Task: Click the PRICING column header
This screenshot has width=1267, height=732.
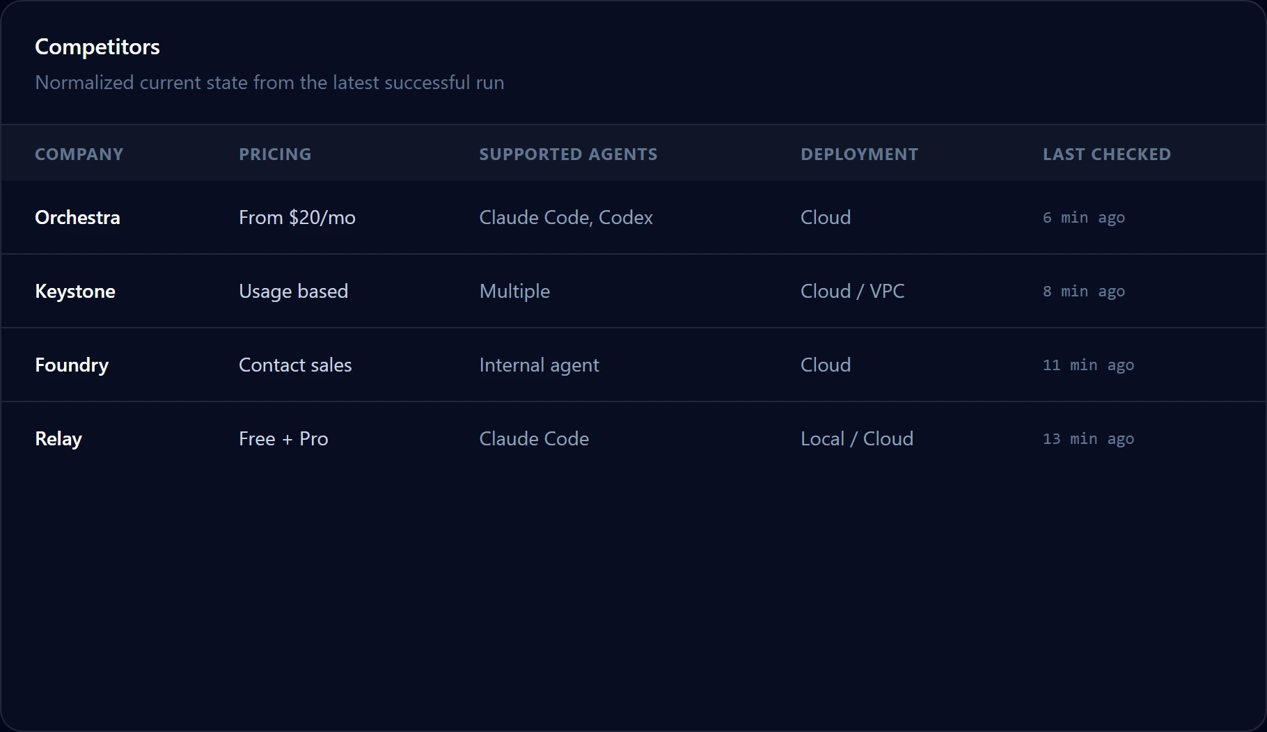Action: tap(275, 154)
